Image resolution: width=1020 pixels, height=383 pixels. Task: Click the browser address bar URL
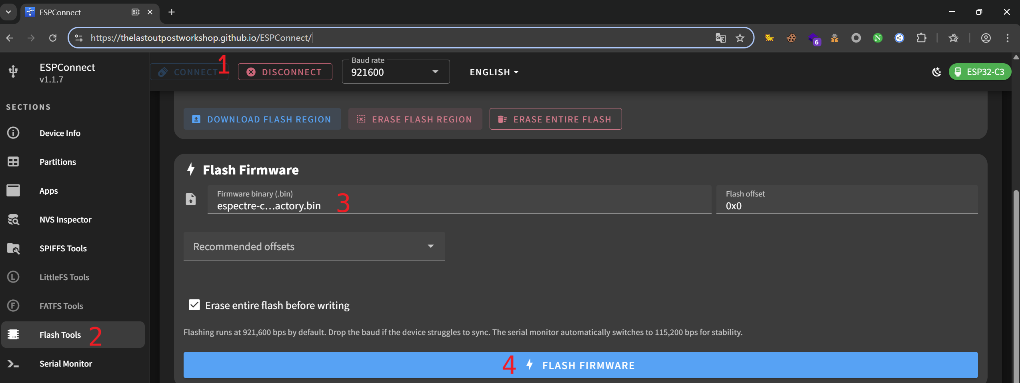[201, 38]
